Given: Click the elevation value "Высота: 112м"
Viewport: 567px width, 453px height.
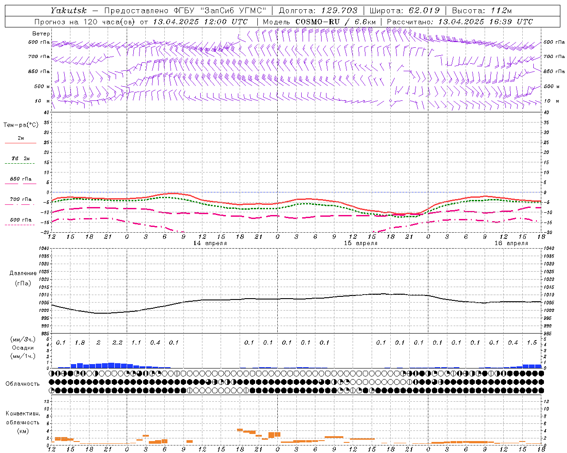Looking at the screenshot, I should tap(482, 11).
